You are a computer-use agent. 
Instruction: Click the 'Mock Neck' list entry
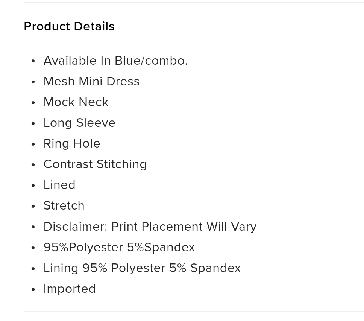click(x=76, y=102)
